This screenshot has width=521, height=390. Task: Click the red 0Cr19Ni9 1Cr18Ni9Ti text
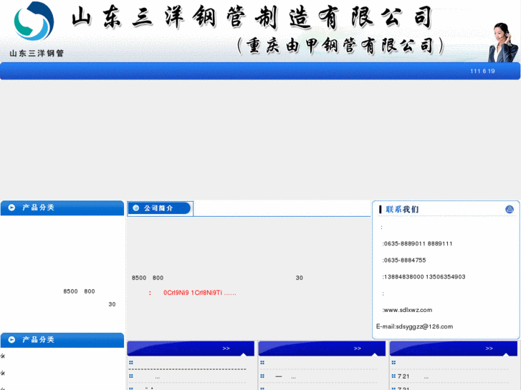[200, 293]
